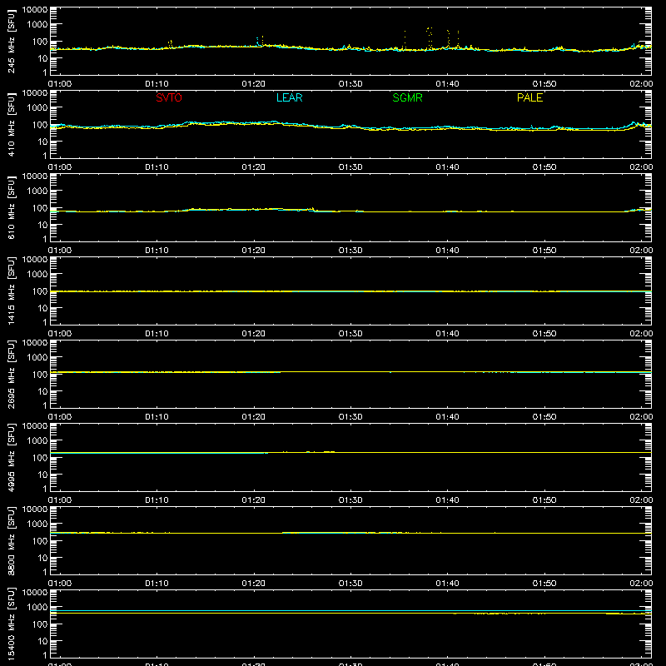Click 01:20 tick label under 410 MHz panel
The height and width of the screenshot is (666, 666).
pos(254,167)
